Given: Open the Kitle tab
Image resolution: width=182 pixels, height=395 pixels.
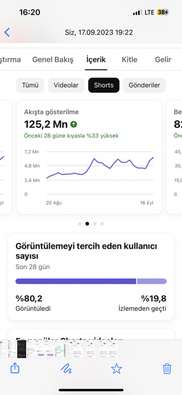Looking at the screenshot, I should pos(129,60).
